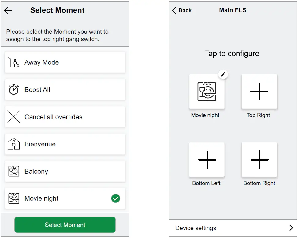Click the Boost All timer icon
Image resolution: width=298 pixels, height=238 pixels.
(13, 89)
